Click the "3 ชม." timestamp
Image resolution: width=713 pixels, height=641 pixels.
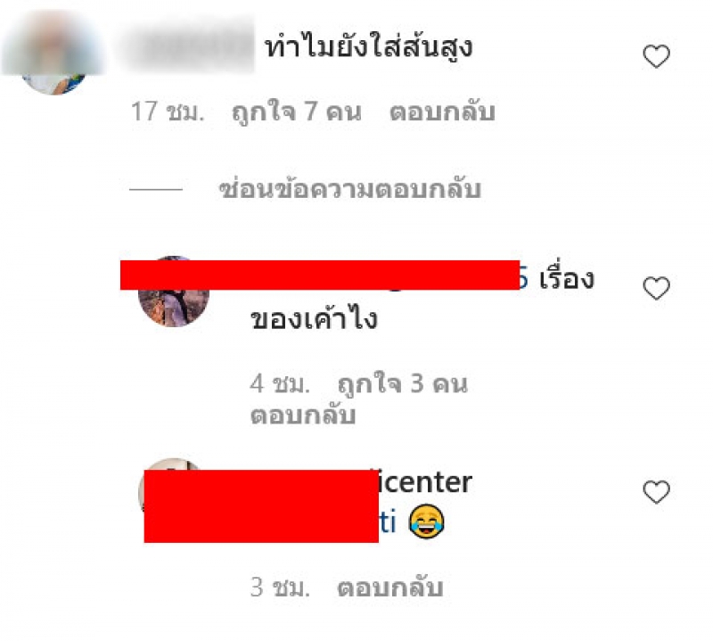[x=280, y=588]
